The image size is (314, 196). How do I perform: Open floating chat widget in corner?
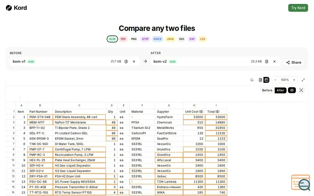tap(301, 183)
